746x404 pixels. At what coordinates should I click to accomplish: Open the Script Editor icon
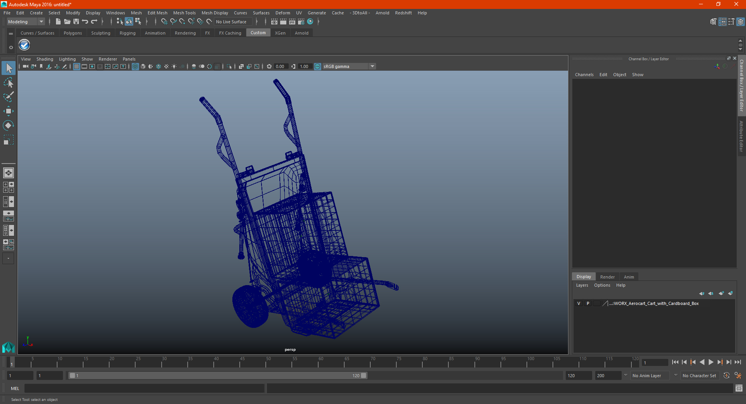point(739,388)
